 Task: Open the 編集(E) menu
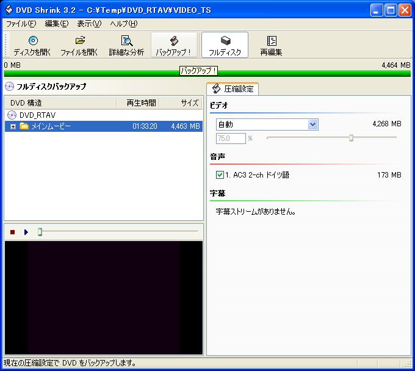pos(56,24)
